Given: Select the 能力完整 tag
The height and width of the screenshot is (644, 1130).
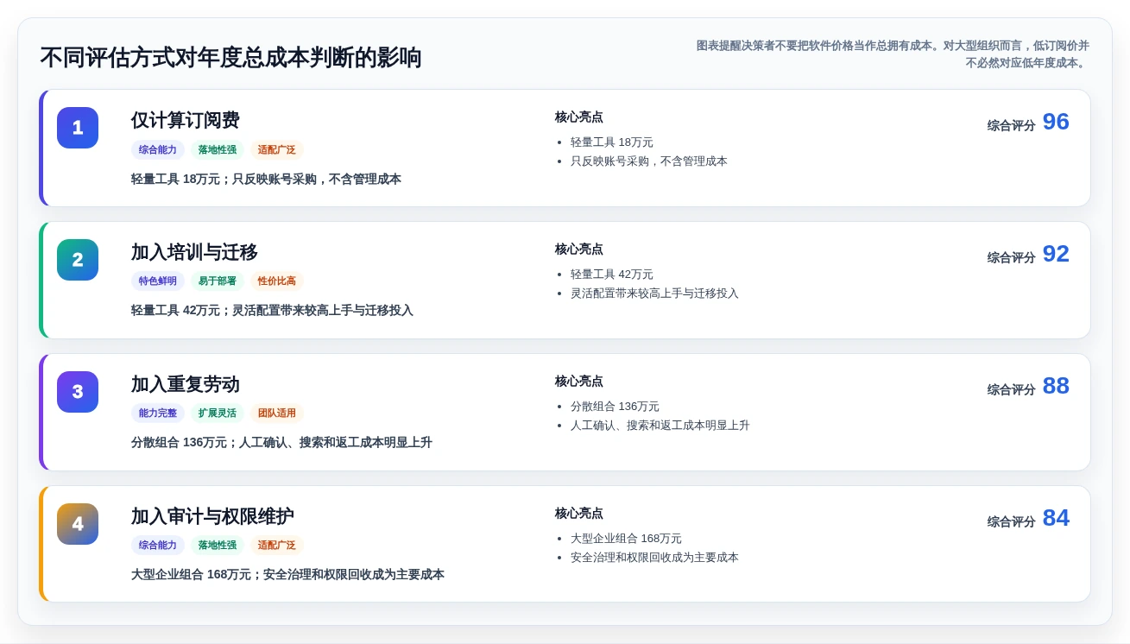Looking at the screenshot, I should [x=158, y=414].
